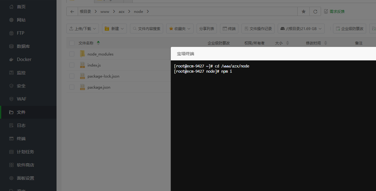Click the package.json file name
Image resolution: width=376 pixels, height=191 pixels.
click(99, 87)
